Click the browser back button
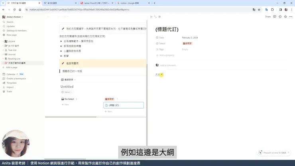Image resolution: width=295 pixels, height=166 pixels. click(3, 10)
